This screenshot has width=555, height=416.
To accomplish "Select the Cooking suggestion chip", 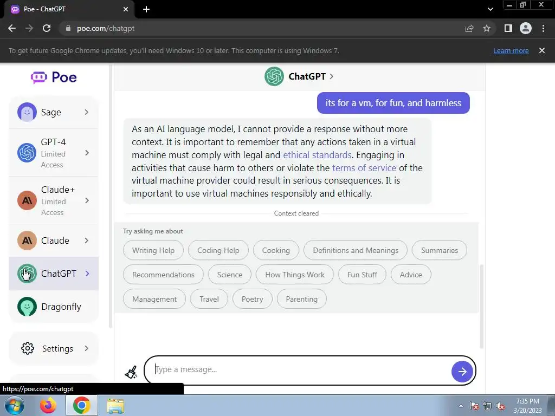I will [x=276, y=250].
